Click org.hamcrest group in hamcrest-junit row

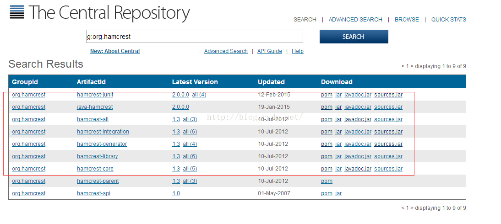(29, 95)
